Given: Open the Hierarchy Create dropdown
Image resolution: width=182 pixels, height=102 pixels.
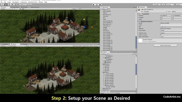Looking at the screenshot, I should click(x=103, y=9).
